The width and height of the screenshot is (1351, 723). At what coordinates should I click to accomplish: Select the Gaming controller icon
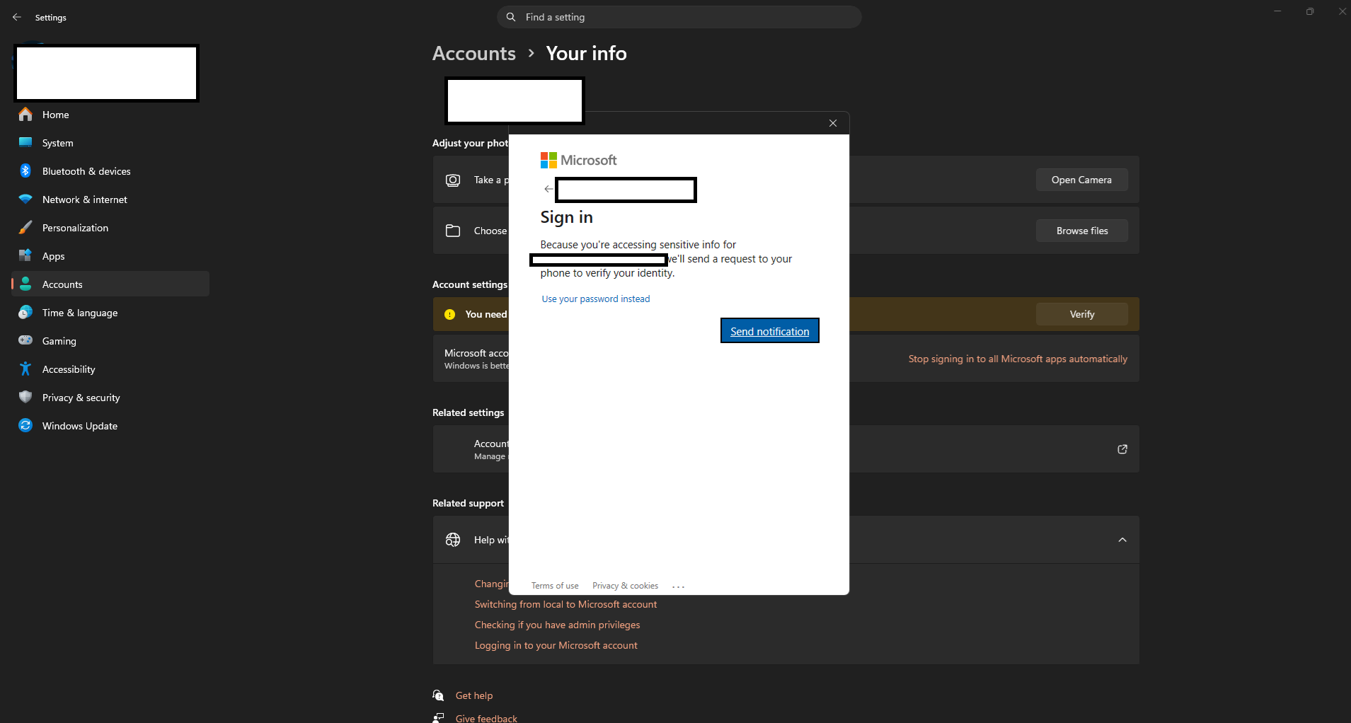25,341
